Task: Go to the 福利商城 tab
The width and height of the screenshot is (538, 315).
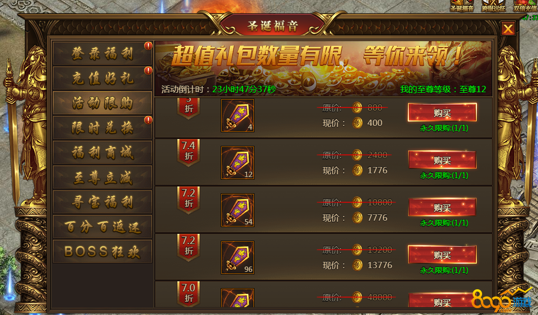Action: pos(102,152)
